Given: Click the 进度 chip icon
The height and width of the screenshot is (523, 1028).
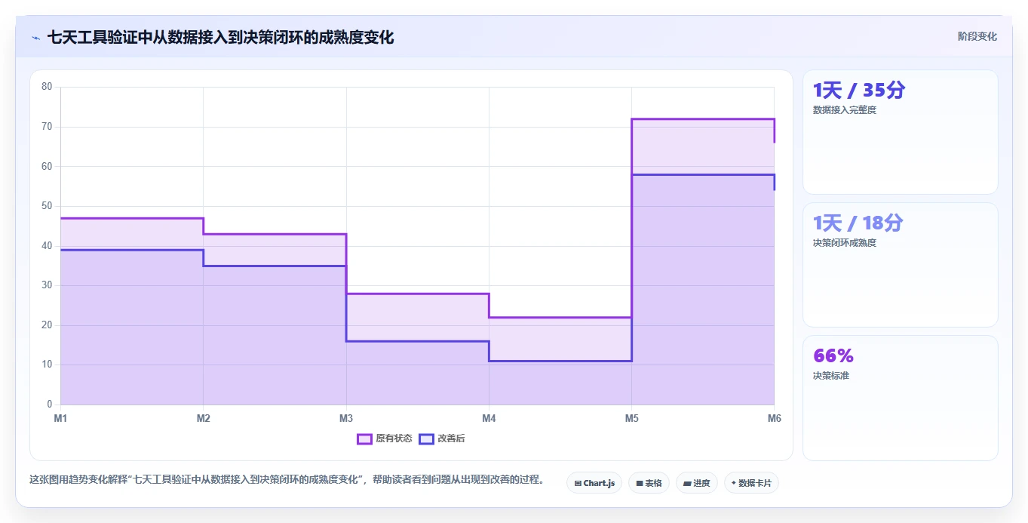Looking at the screenshot, I should (687, 483).
